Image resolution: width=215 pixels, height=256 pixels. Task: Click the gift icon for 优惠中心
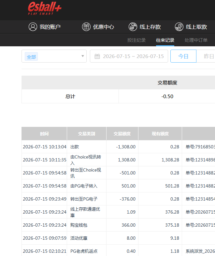[86, 27]
